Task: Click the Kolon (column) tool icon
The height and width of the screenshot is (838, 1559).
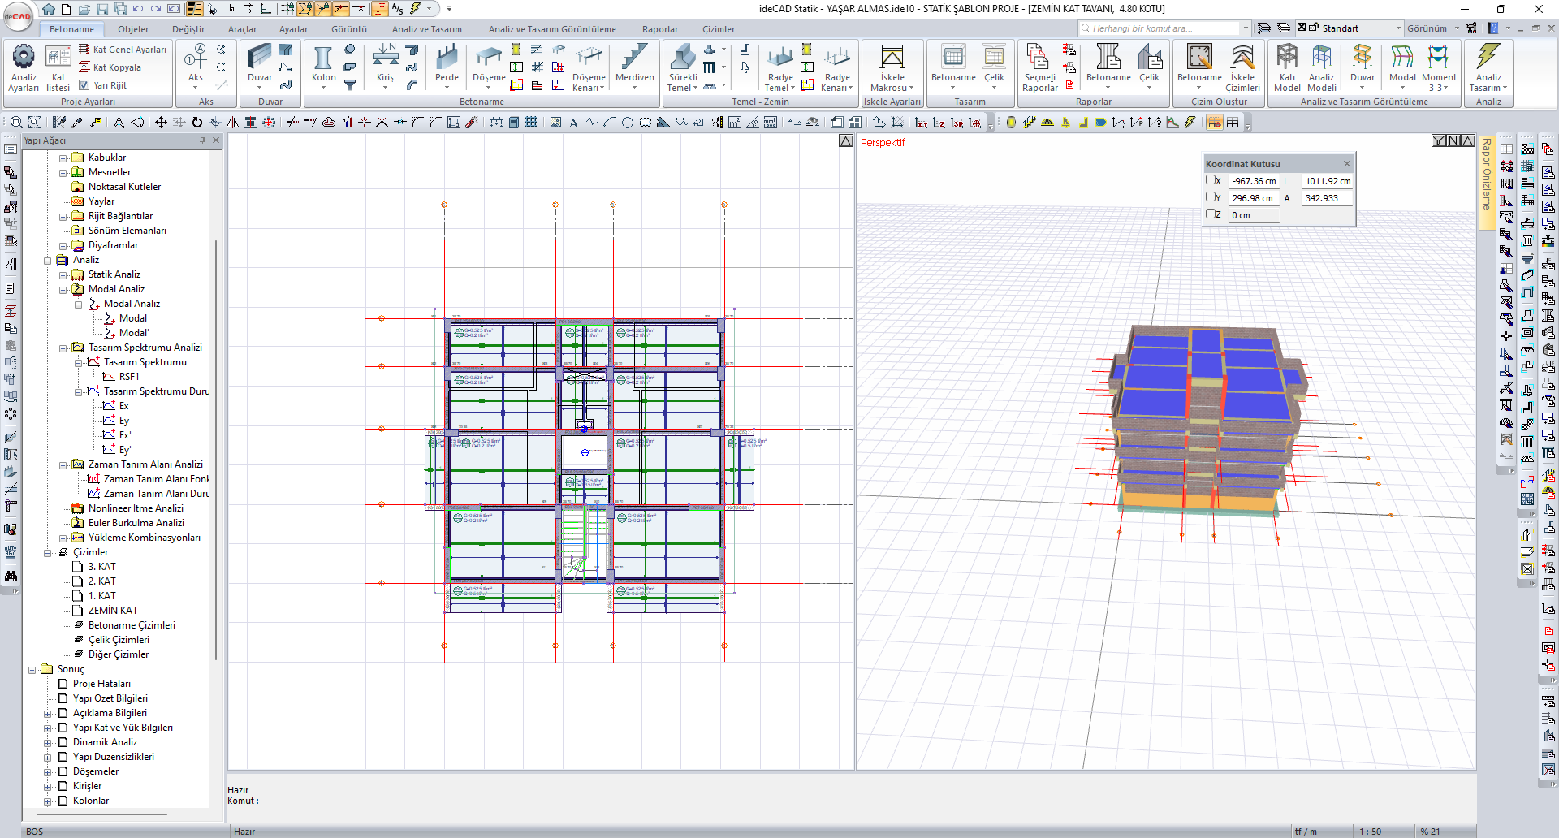Action: pyautogui.click(x=323, y=59)
